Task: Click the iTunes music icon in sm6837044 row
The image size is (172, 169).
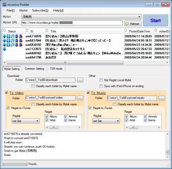Action: [x=21, y=40]
